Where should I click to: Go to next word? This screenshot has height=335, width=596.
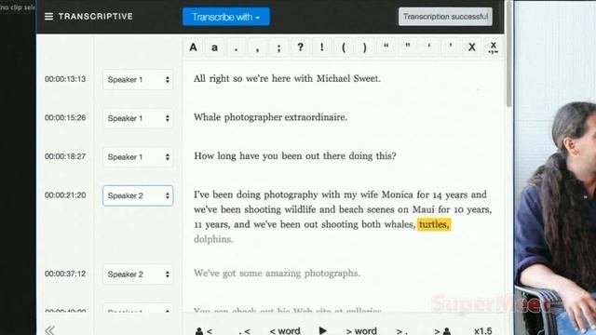point(361,331)
